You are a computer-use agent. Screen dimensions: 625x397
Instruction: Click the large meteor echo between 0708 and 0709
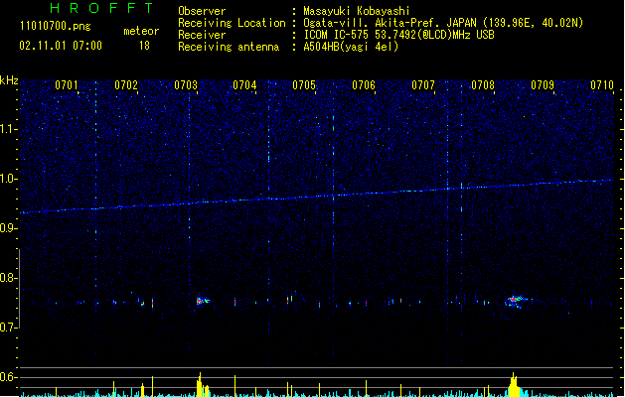[x=516, y=301]
